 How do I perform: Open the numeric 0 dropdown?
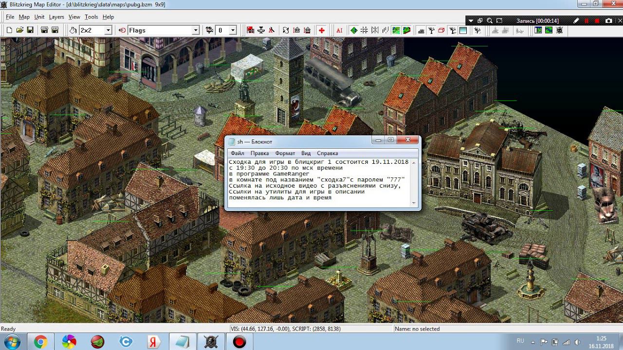coord(233,30)
